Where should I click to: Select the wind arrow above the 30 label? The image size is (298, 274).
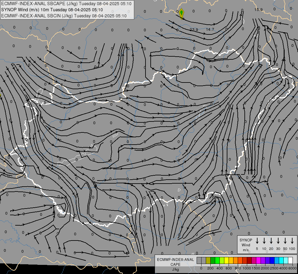coord(278,241)
